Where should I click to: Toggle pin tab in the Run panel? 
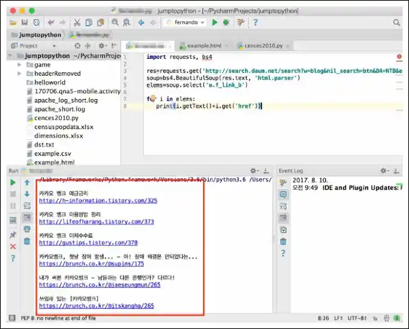[13, 235]
